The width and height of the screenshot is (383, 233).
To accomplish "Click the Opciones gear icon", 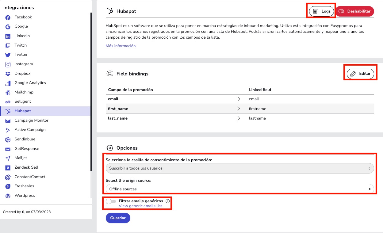I will point(109,148).
